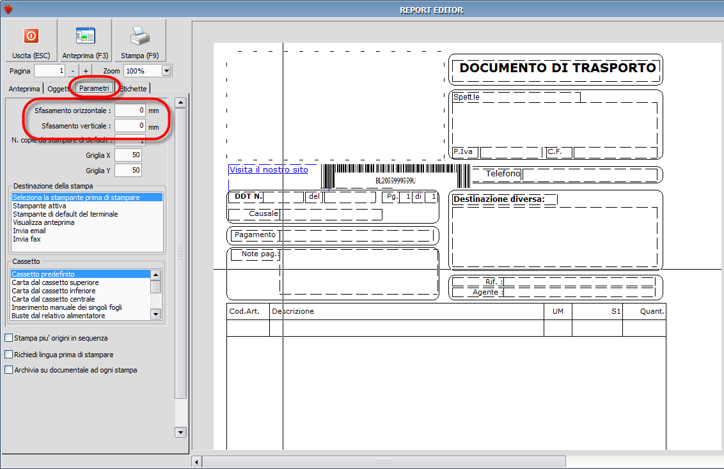Select 'Carta dal cassetto centrale'
Image resolution: width=724 pixels, height=469 pixels.
[81, 299]
